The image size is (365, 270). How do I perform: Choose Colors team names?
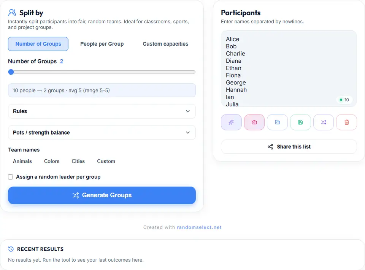[52, 161]
